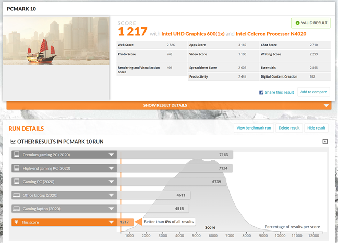338x243 pixels.
Task: Click the Writing Score label
Action: (271, 54)
